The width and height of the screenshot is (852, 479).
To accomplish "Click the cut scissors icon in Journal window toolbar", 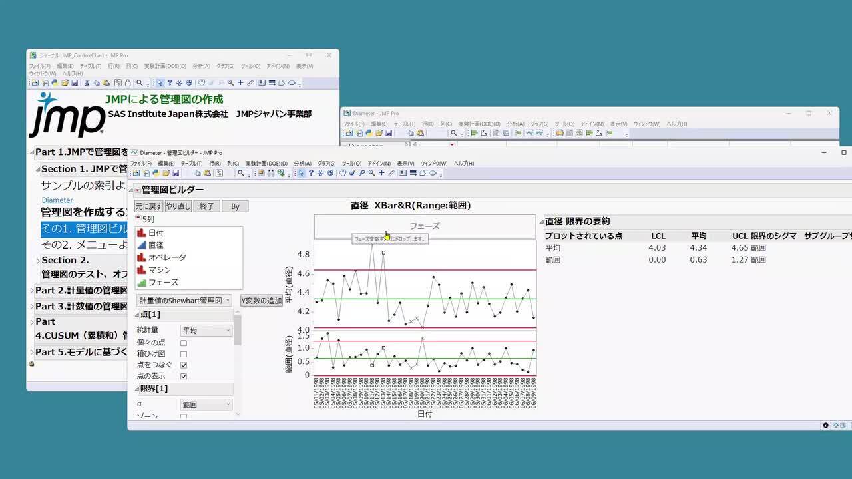I will pyautogui.click(x=87, y=83).
